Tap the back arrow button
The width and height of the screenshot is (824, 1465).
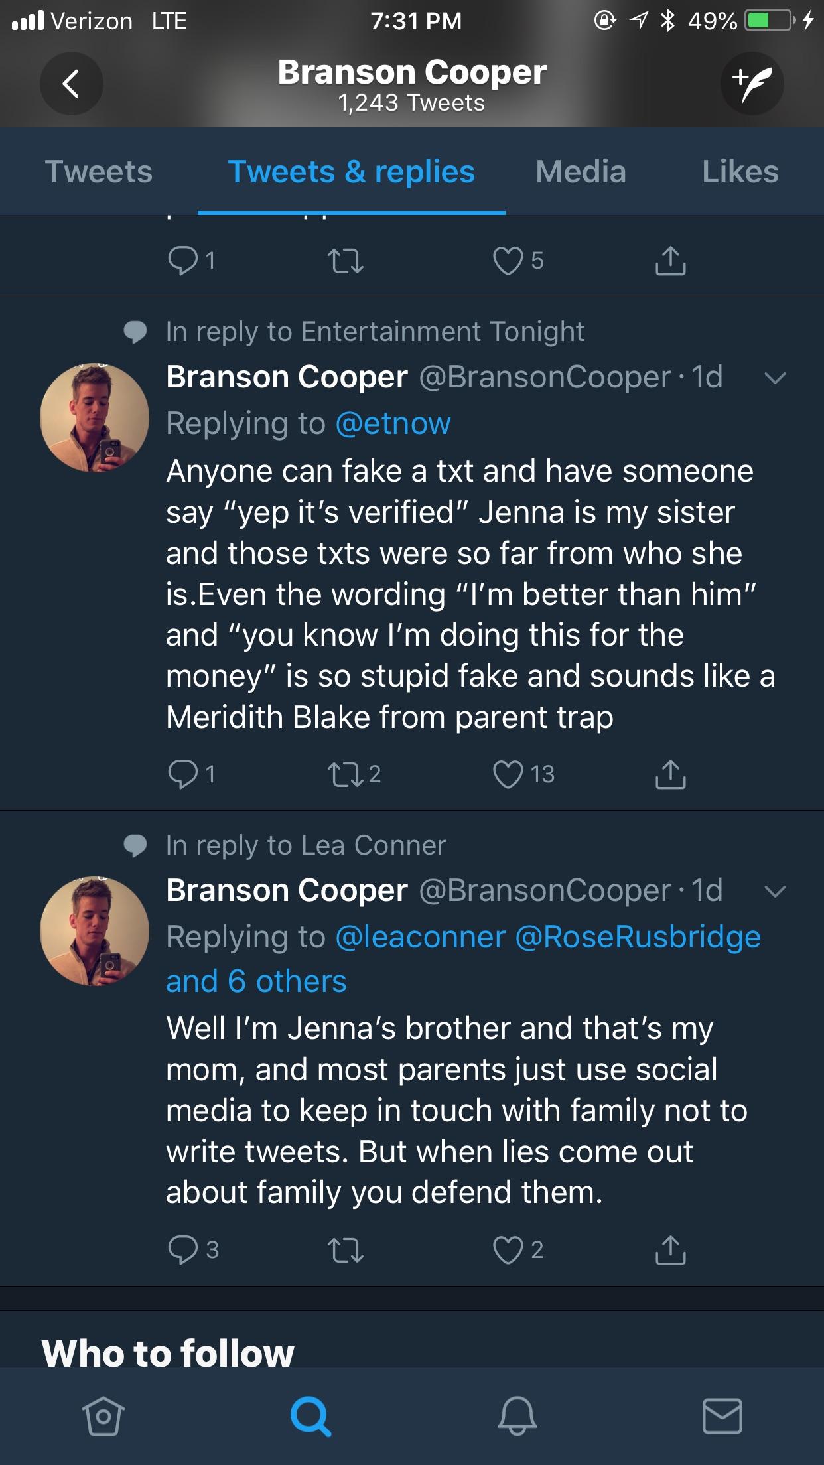pos(71,84)
